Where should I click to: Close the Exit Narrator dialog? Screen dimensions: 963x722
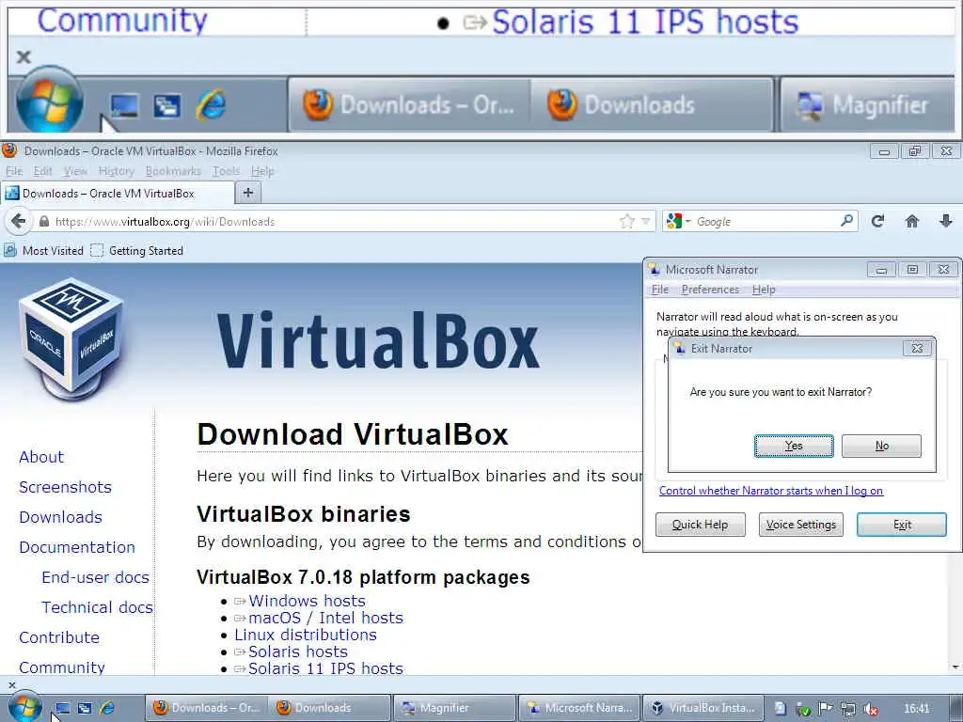(917, 348)
